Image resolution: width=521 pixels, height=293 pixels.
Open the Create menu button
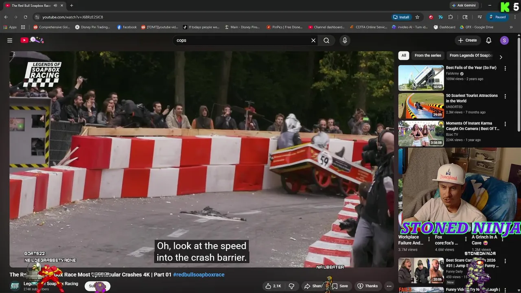(467, 40)
